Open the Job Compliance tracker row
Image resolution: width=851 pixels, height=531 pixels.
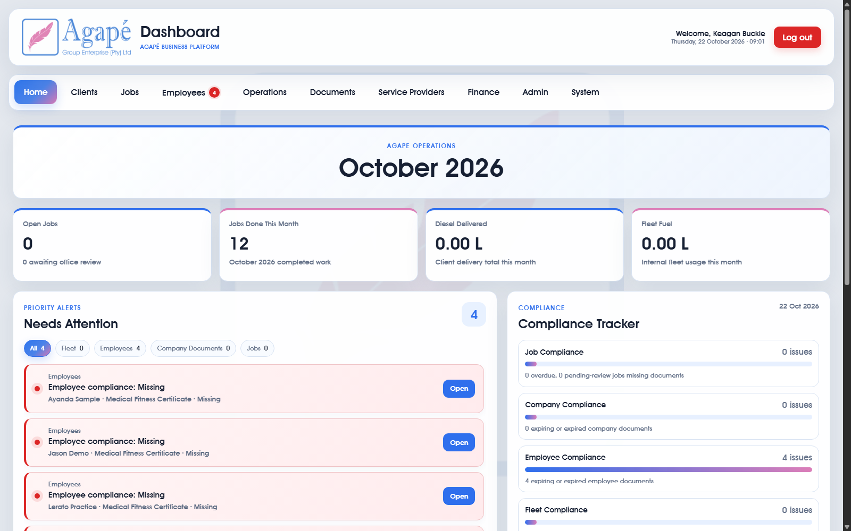tap(669, 364)
